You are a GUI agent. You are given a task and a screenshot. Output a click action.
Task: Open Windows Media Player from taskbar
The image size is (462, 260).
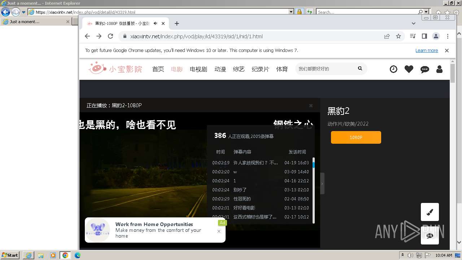tap(53, 255)
